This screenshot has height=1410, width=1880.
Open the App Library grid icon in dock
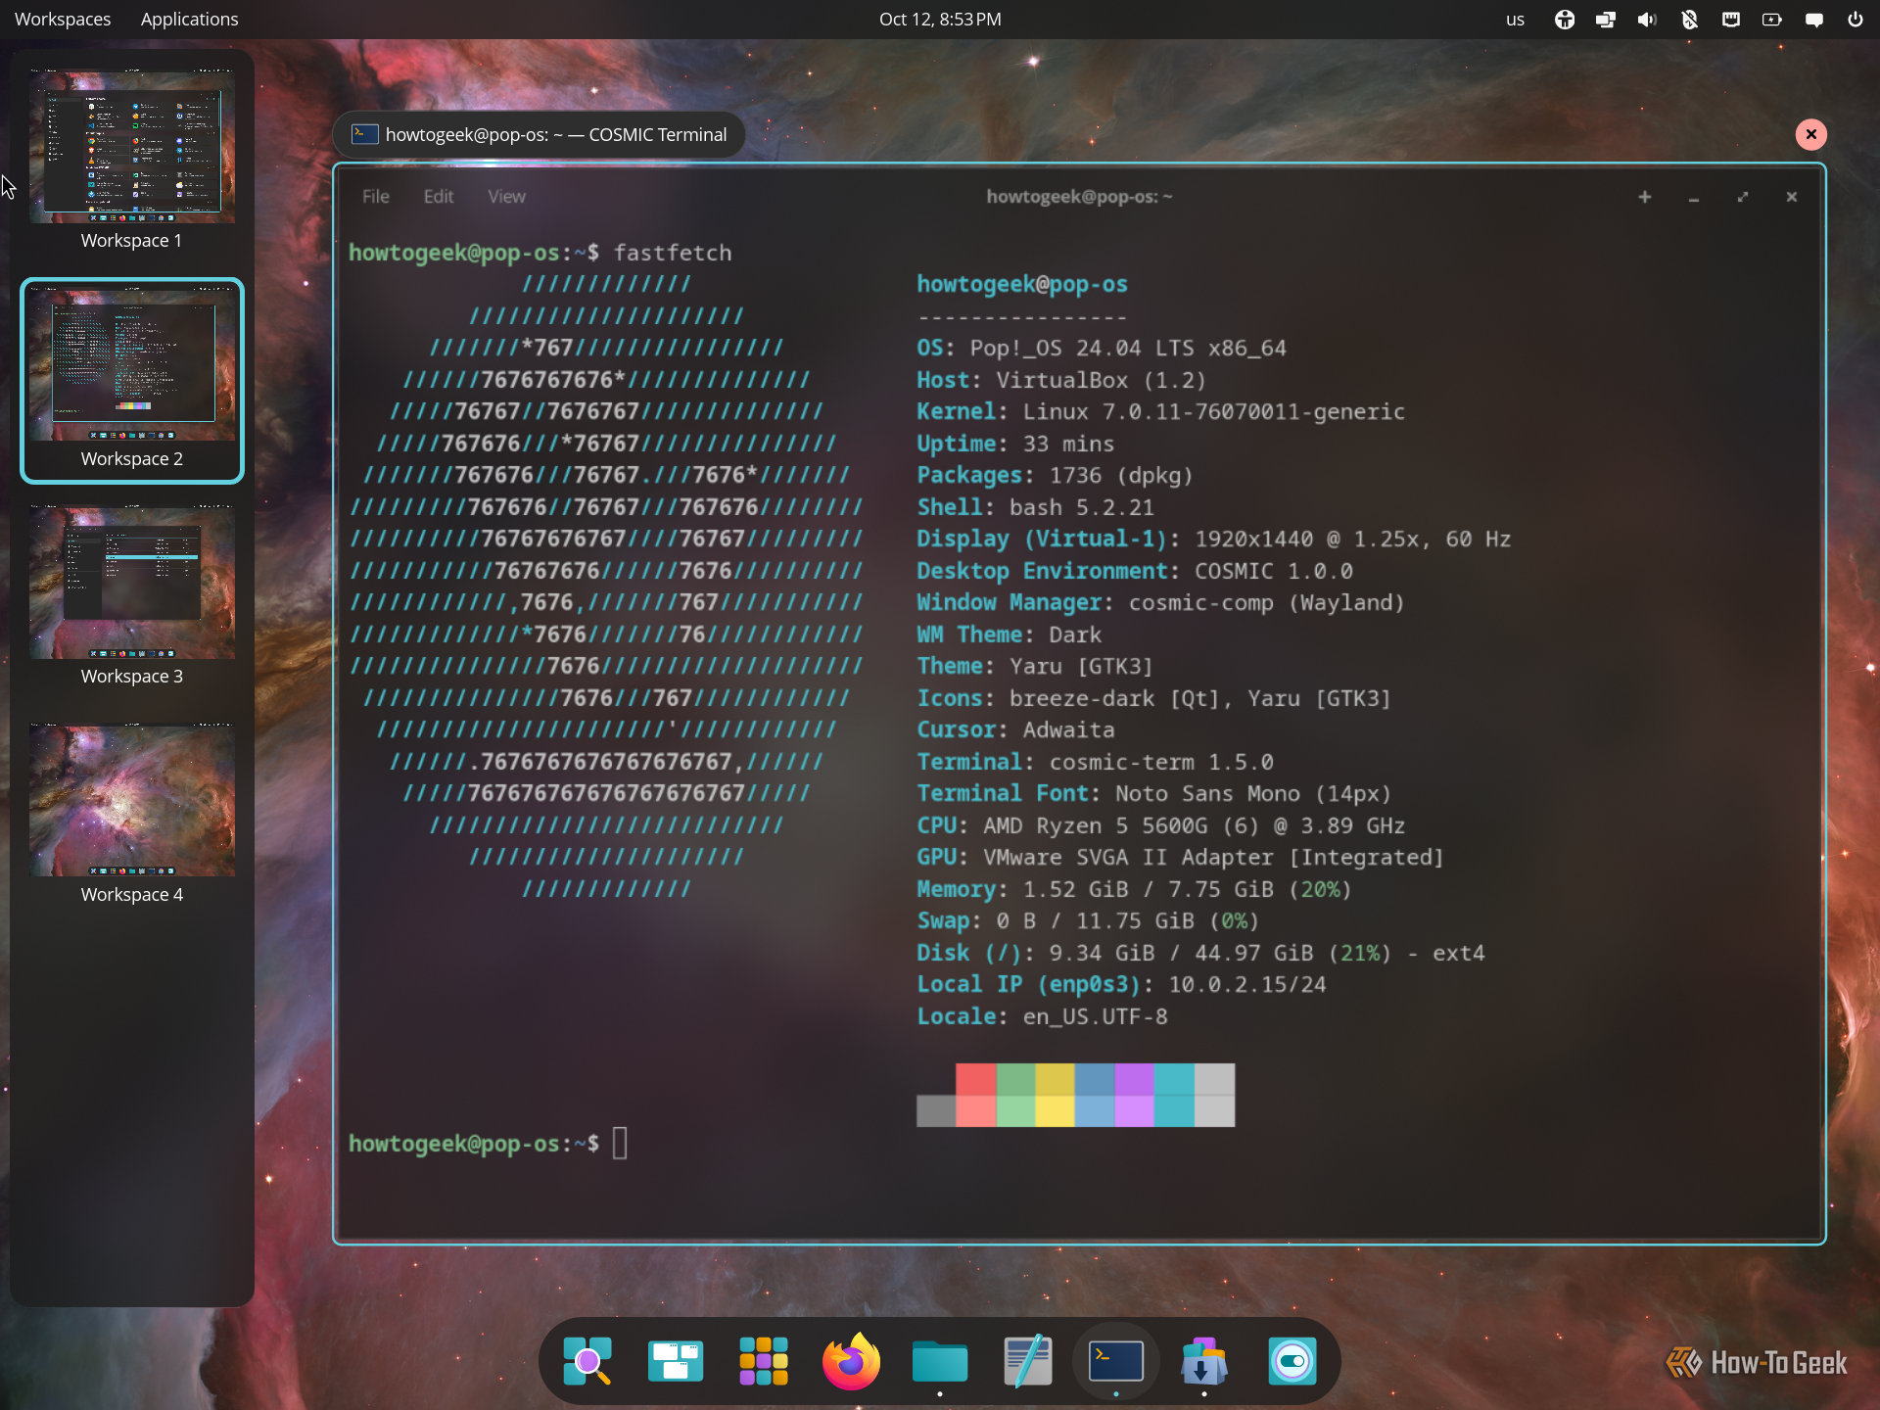coord(764,1361)
